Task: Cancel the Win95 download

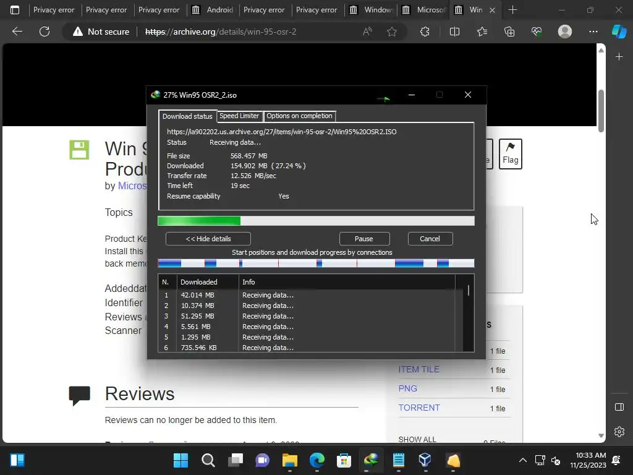Action: 430,239
